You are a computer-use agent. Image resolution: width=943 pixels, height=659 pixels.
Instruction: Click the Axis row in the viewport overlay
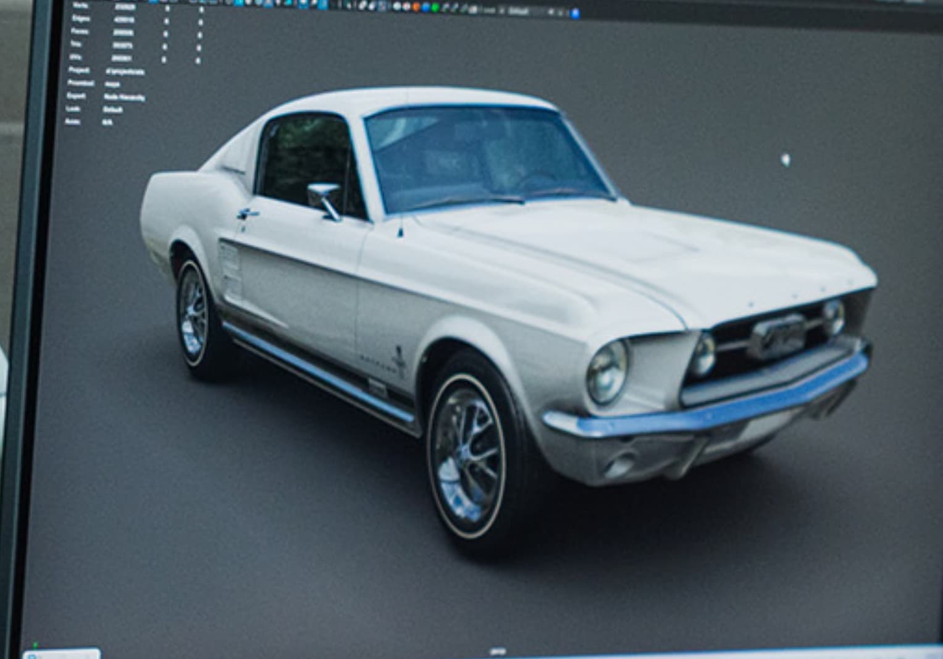coord(90,122)
